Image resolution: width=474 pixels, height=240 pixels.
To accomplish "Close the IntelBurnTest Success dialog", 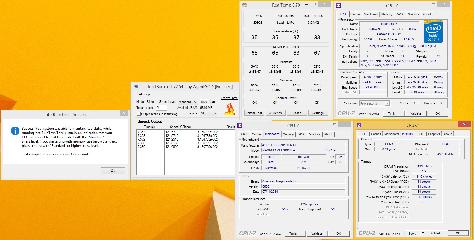I will [x=124, y=113].
